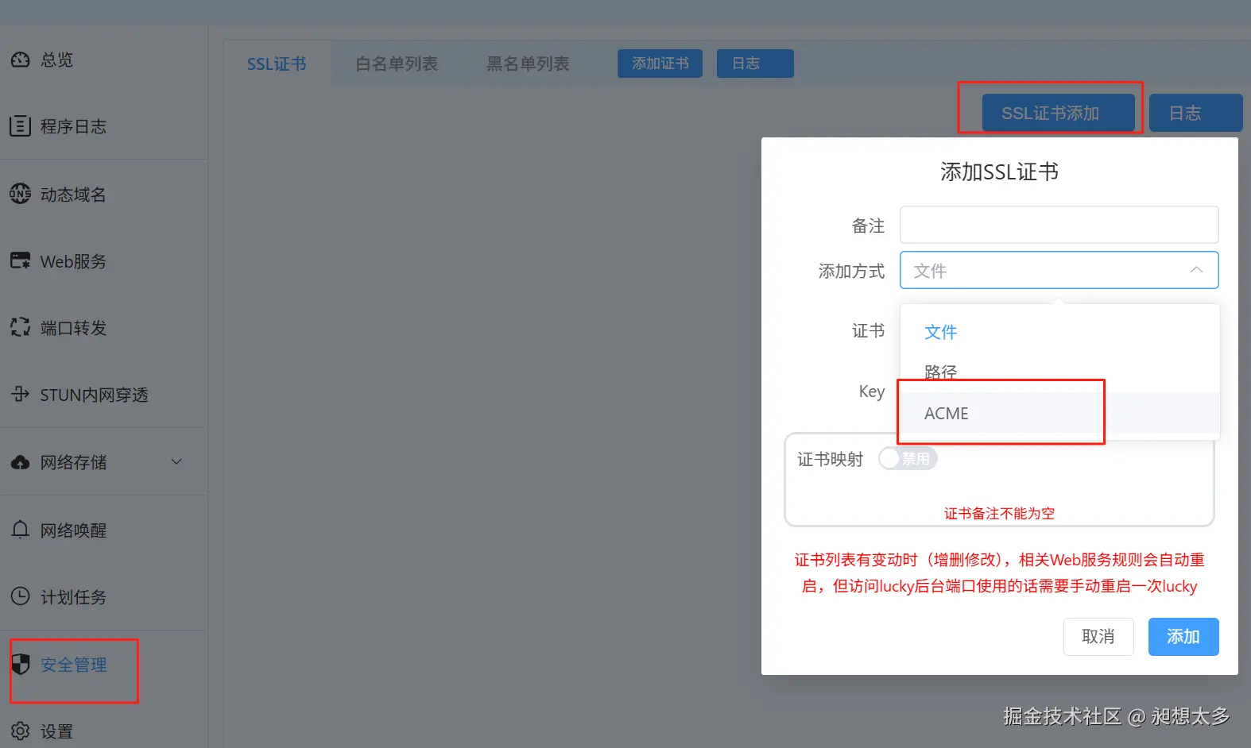Click small 日志 button beside 添加证书
Screen dimensions: 1251x748
755,64
